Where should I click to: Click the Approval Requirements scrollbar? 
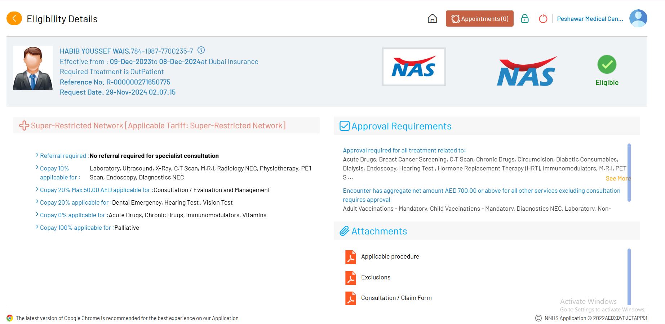[x=629, y=173]
